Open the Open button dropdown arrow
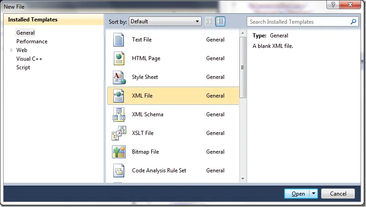Viewport: 366px width, 207px height. [x=314, y=194]
